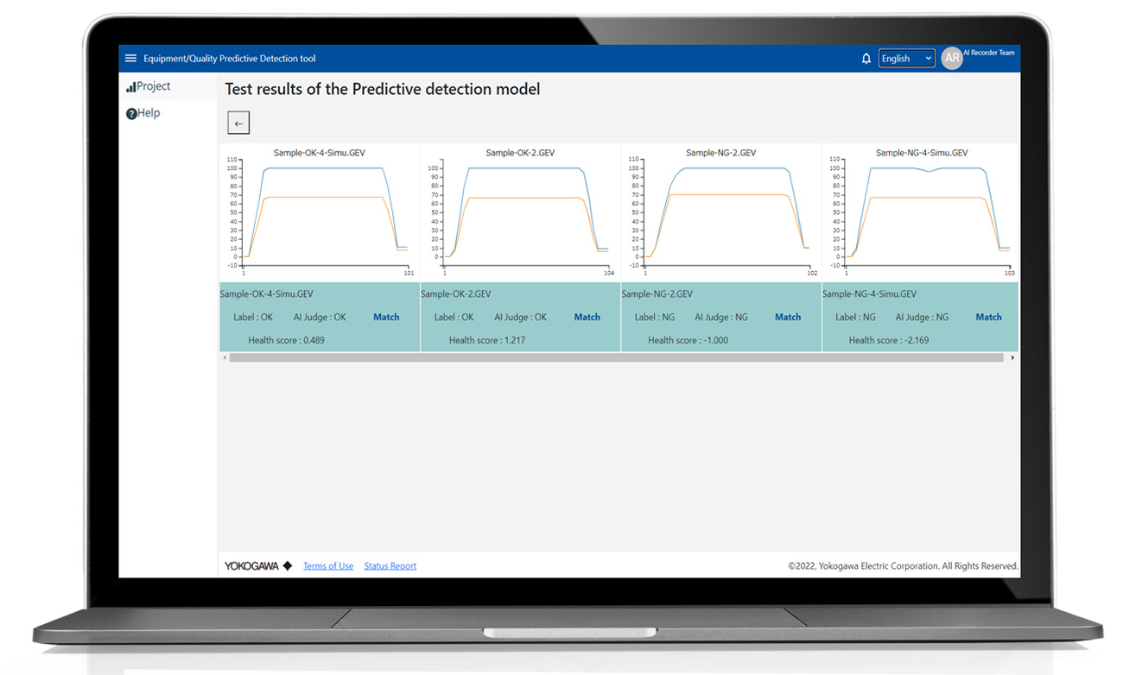Click 'Label : NG' under Sample-NG-4-Simu.GEV
This screenshot has height=675, width=1123.
pos(856,318)
